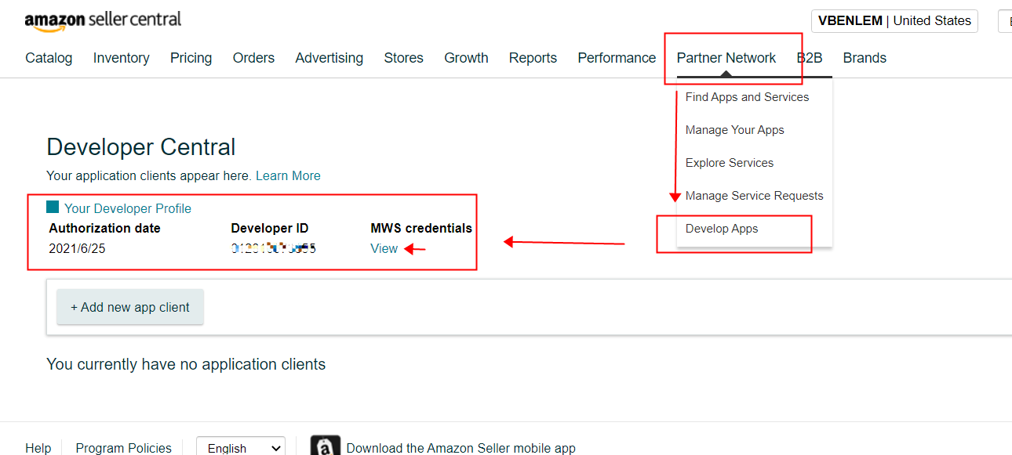This screenshot has width=1012, height=455.
Task: Open the B2B menu
Action: click(810, 58)
